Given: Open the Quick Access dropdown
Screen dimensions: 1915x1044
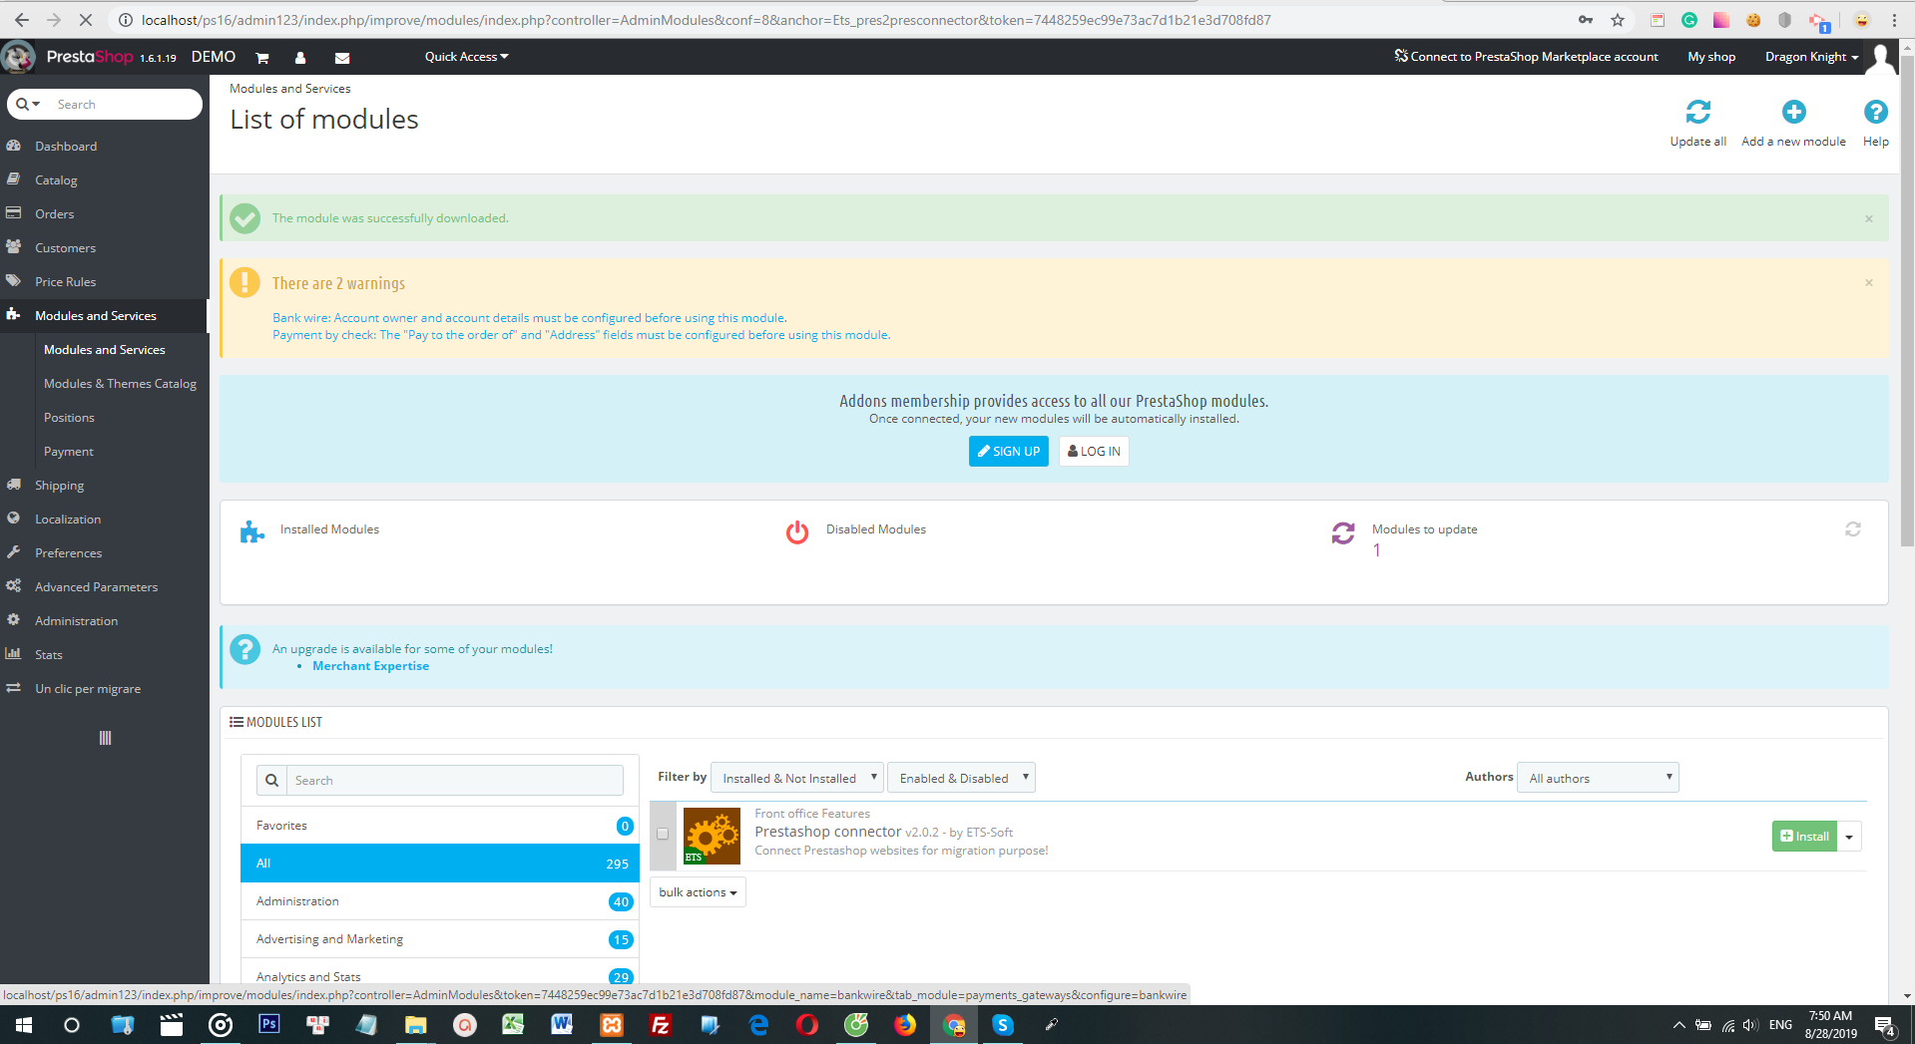Looking at the screenshot, I should point(466,57).
